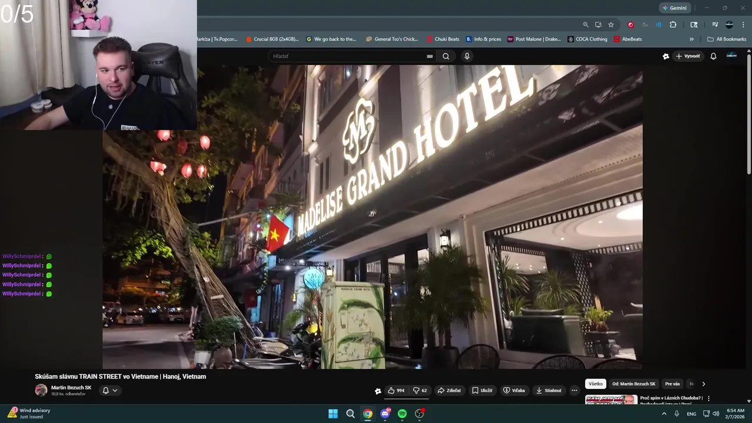
Task: Open the media controls icon in Chrome toolbar
Action: click(715, 25)
